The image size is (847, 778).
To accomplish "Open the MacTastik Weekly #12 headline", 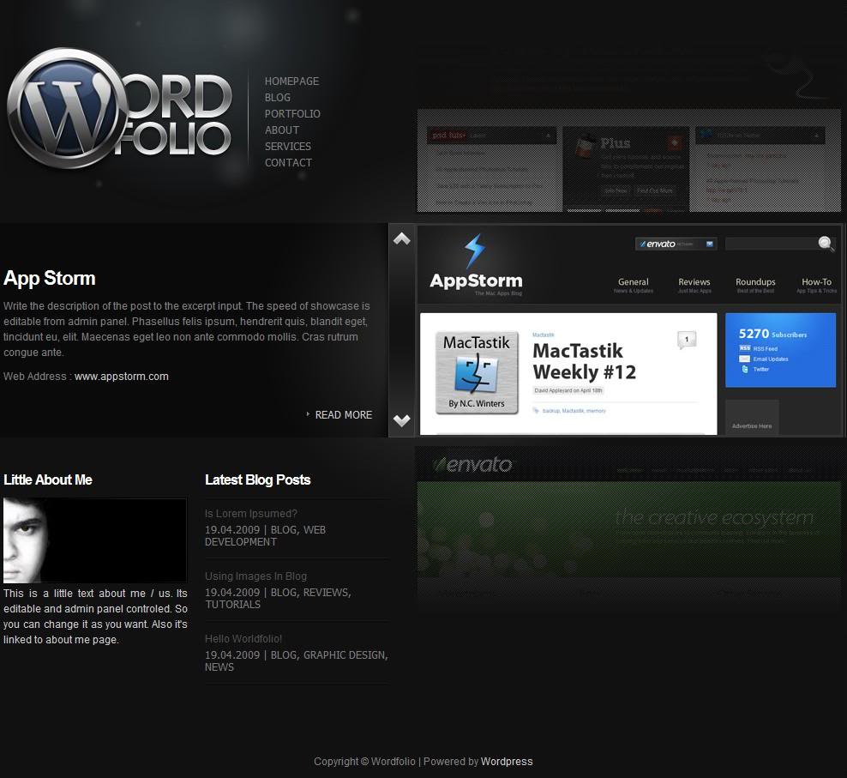I will coord(584,361).
